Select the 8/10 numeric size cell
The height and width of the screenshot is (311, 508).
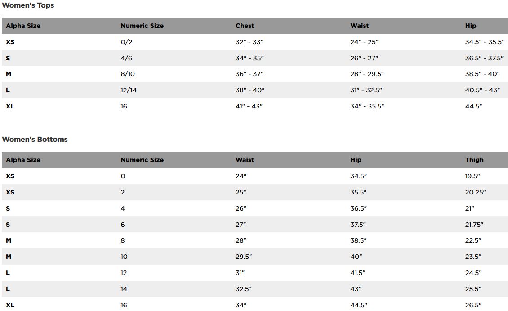point(128,74)
